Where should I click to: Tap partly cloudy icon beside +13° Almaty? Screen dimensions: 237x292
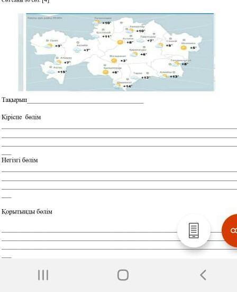(165, 76)
